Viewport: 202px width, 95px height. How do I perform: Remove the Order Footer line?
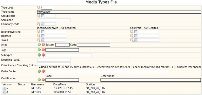pos(43,71)
